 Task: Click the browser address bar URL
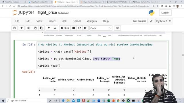tap(85, 6)
